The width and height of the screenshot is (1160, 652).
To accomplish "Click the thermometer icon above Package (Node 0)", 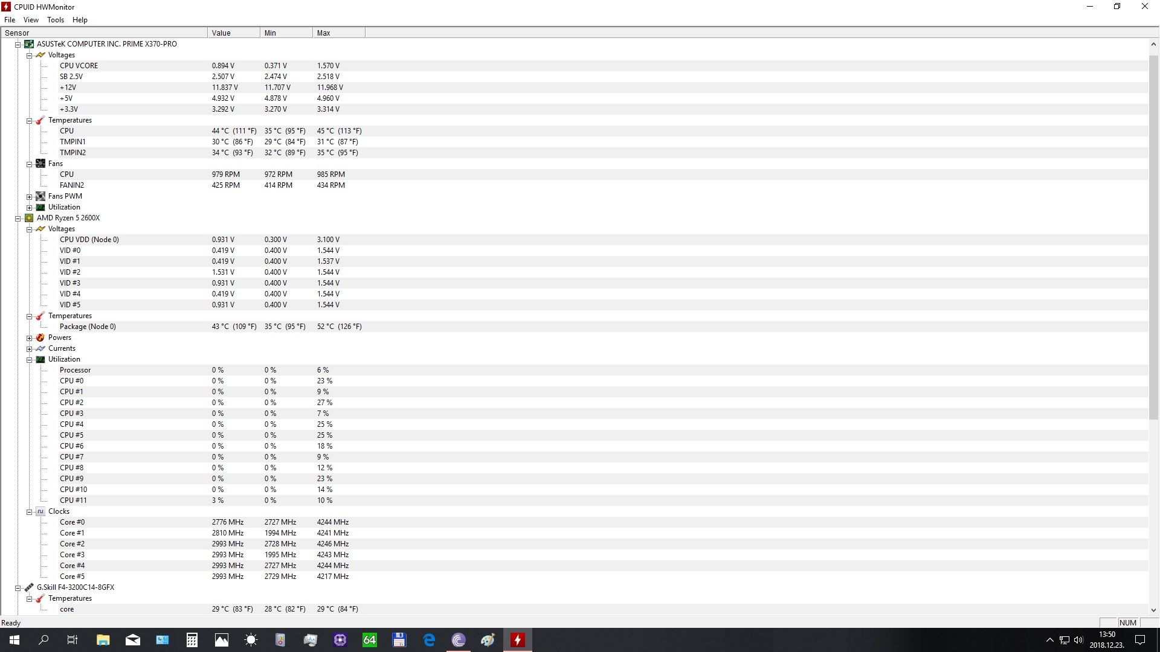I will (x=40, y=316).
